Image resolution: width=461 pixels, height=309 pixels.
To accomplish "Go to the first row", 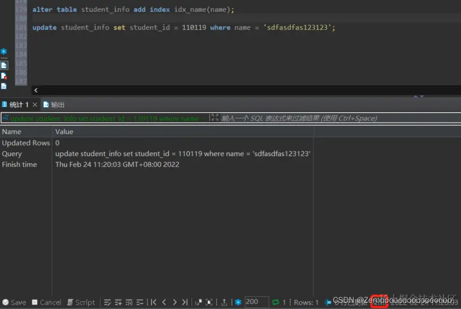I will [153, 302].
